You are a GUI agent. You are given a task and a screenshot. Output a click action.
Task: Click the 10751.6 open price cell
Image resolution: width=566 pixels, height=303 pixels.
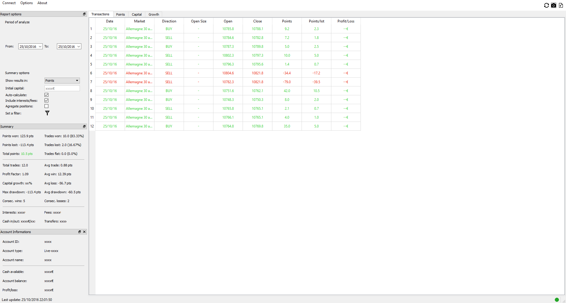coord(228,91)
